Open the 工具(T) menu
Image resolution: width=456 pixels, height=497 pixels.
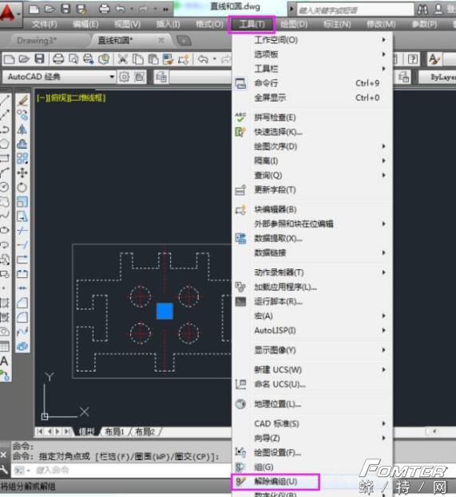click(252, 24)
